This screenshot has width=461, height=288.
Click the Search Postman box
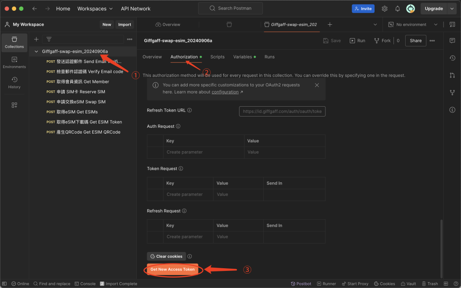click(x=230, y=8)
